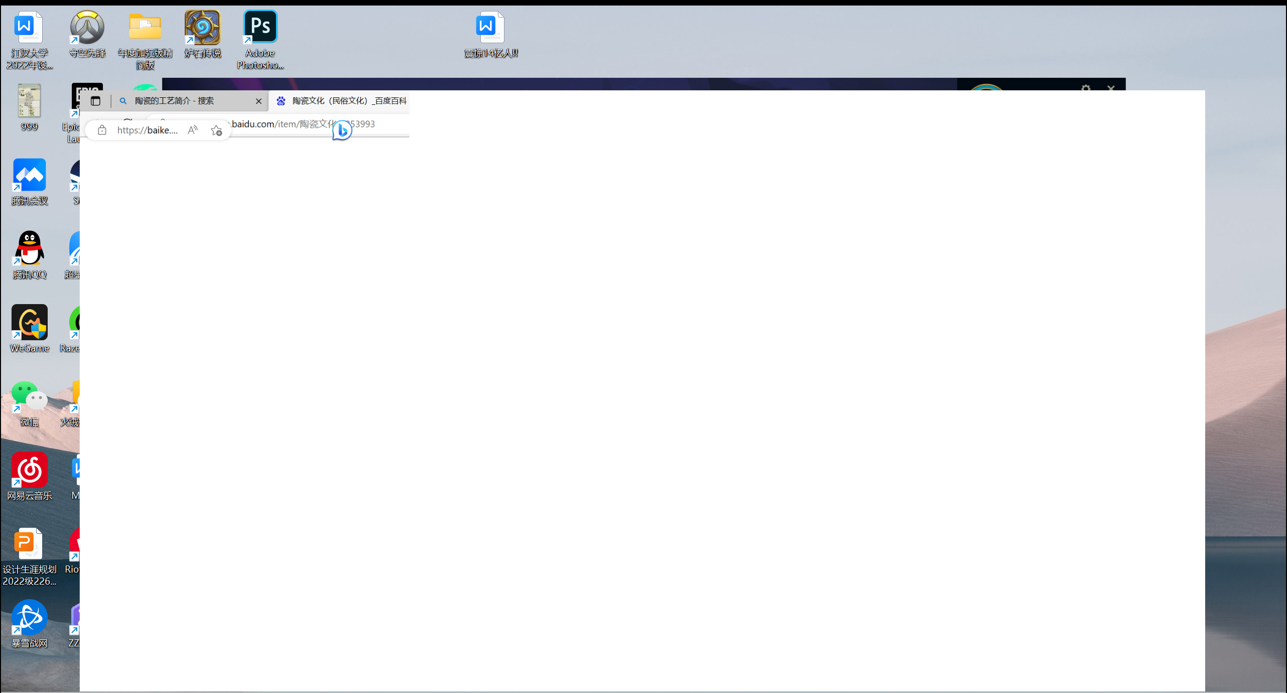
Task: Click the https://baike address field
Action: coord(147,130)
